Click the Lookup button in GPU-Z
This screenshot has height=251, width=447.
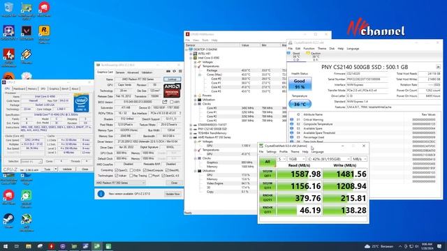(173, 79)
